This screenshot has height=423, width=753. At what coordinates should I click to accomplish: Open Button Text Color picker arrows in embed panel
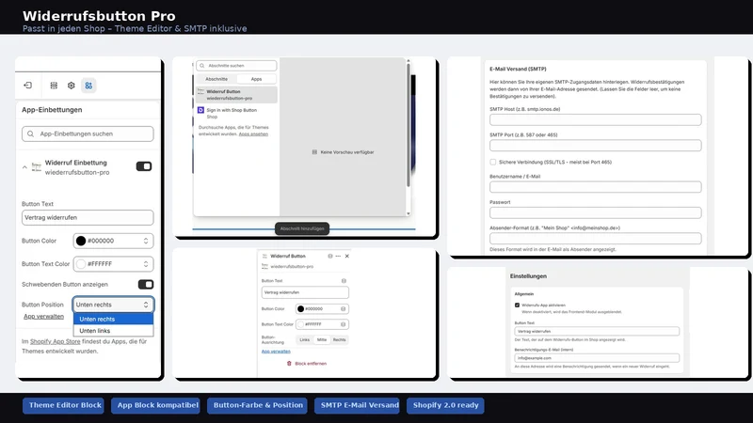pos(146,264)
